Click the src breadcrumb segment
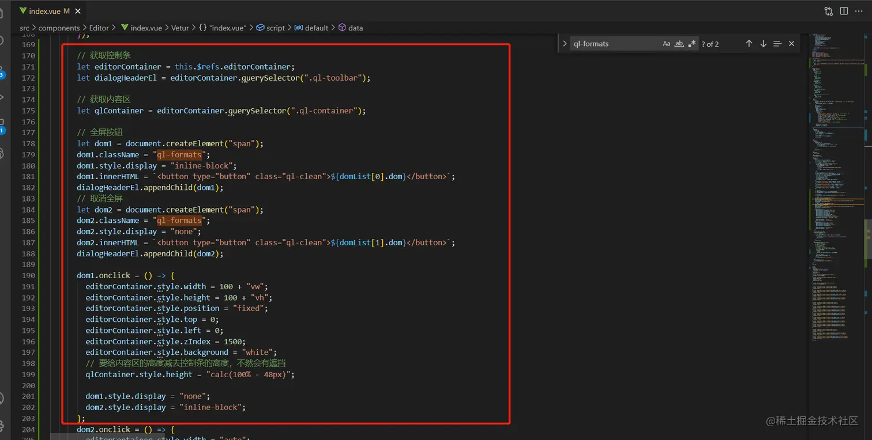This screenshot has width=872, height=440. pos(24,28)
